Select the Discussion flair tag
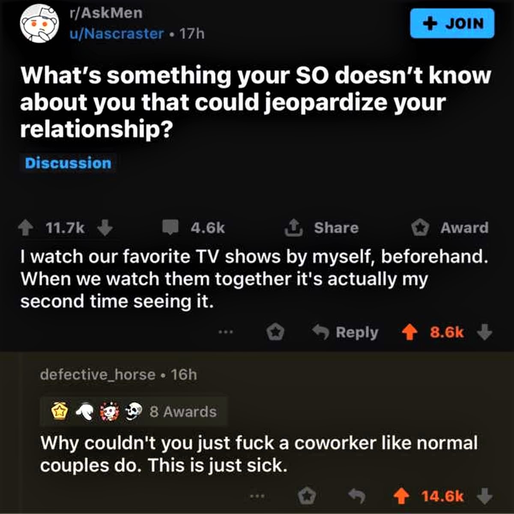 [68, 163]
